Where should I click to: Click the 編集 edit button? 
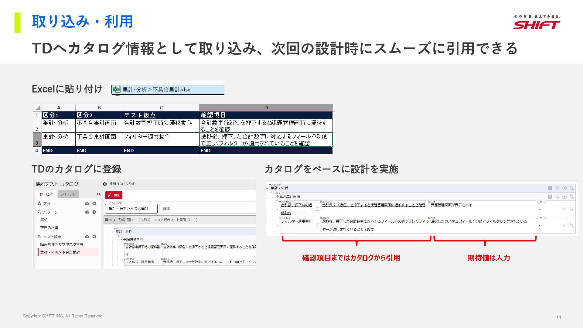point(114,195)
